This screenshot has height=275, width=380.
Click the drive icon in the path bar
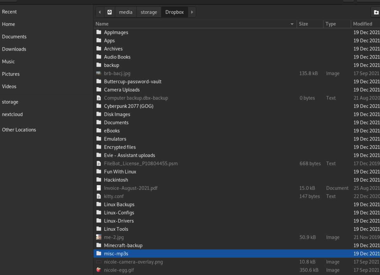tap(109, 12)
